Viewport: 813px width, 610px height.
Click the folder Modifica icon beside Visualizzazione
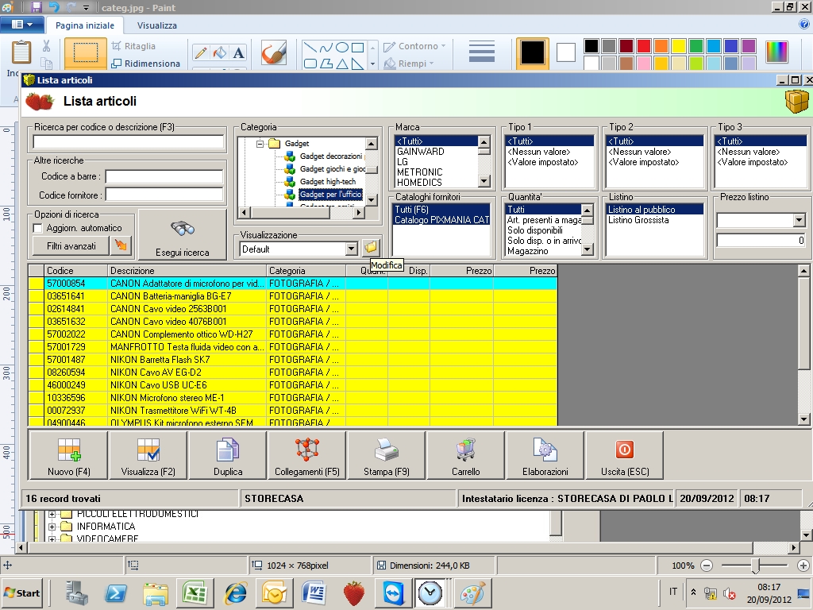point(371,248)
